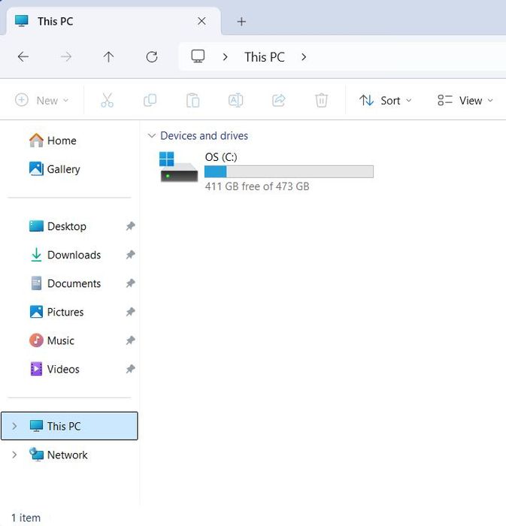Unpin Music using its pin icon
The width and height of the screenshot is (506, 526).
(131, 340)
